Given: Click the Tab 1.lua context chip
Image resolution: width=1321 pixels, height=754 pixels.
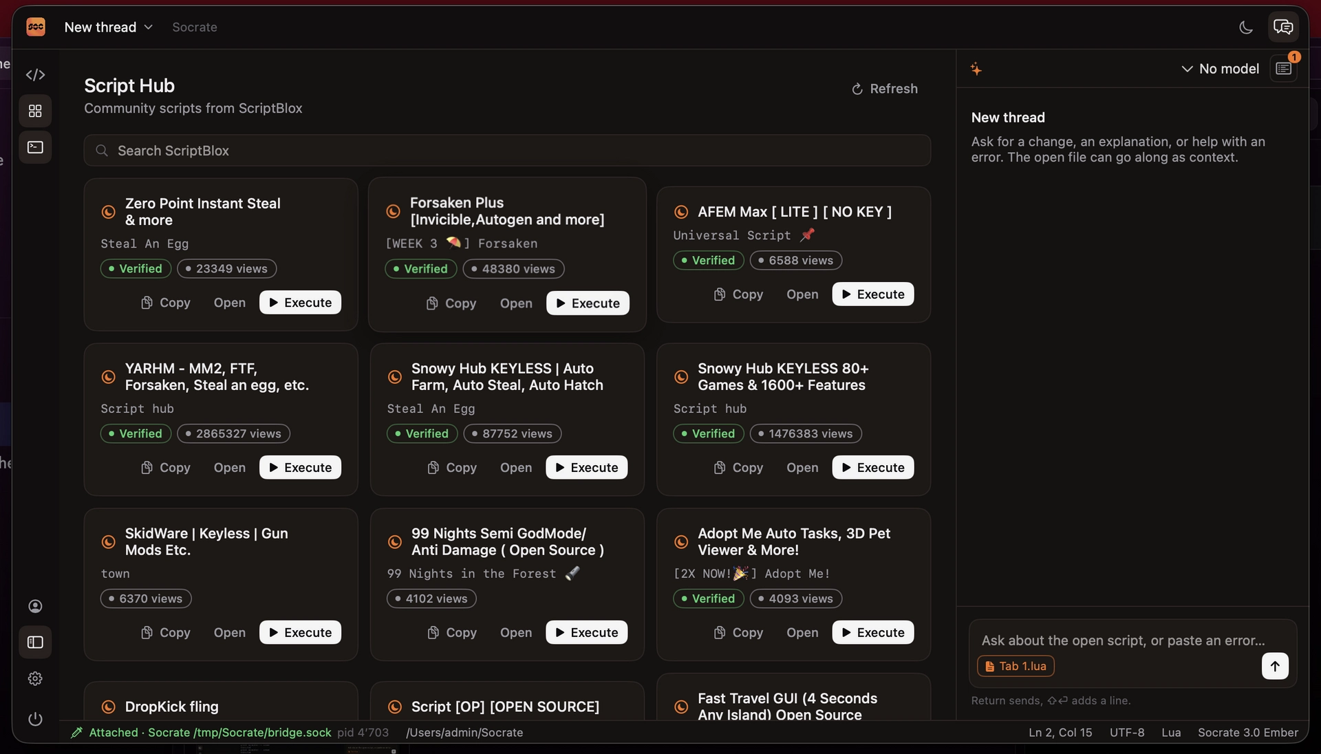Looking at the screenshot, I should coord(1016,666).
